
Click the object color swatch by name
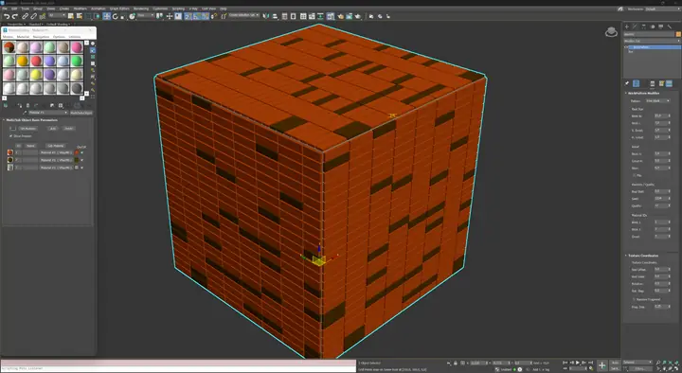tap(678, 34)
